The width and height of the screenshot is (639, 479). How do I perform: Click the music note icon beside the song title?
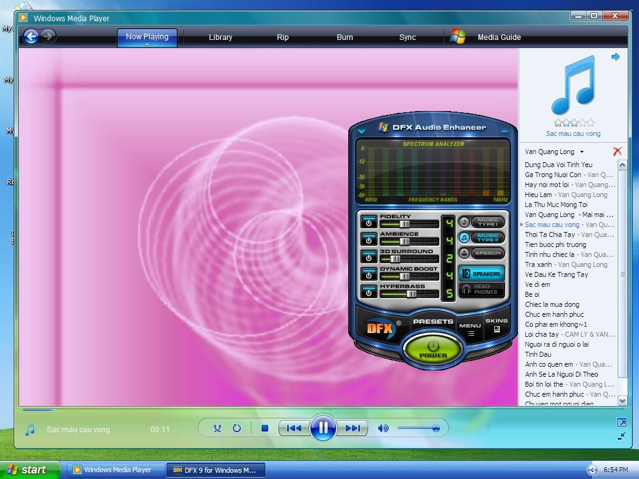30,429
